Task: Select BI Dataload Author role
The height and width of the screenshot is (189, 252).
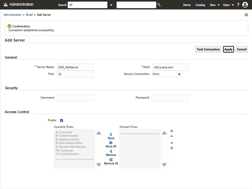Action: [67, 140]
